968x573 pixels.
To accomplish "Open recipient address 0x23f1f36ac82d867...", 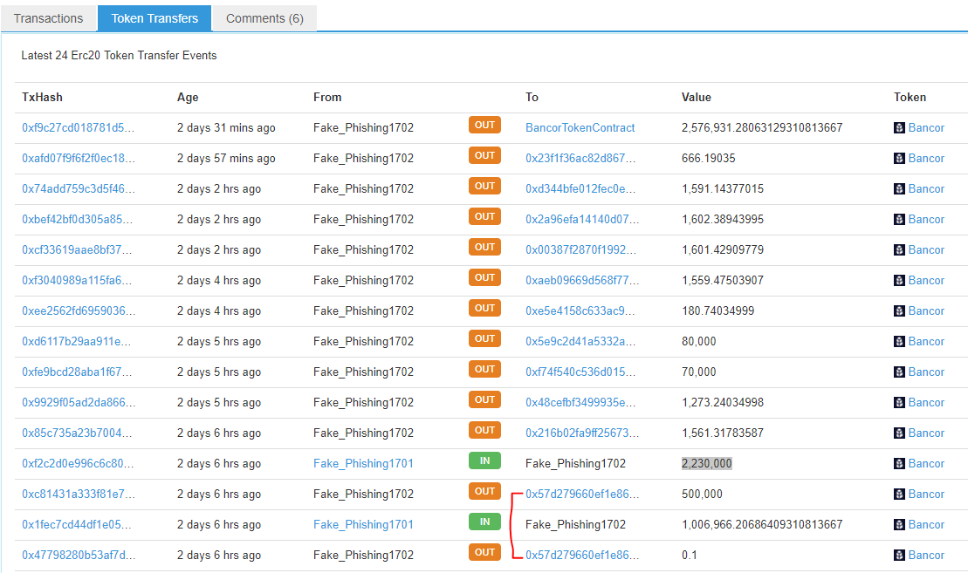I will tap(580, 158).
